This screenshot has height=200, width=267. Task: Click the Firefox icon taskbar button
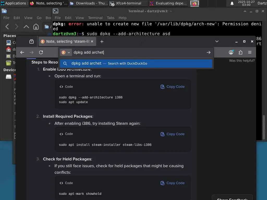[195, 3]
